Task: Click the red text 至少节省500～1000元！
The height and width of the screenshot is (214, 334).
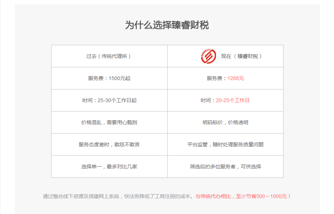Action: 264,196
